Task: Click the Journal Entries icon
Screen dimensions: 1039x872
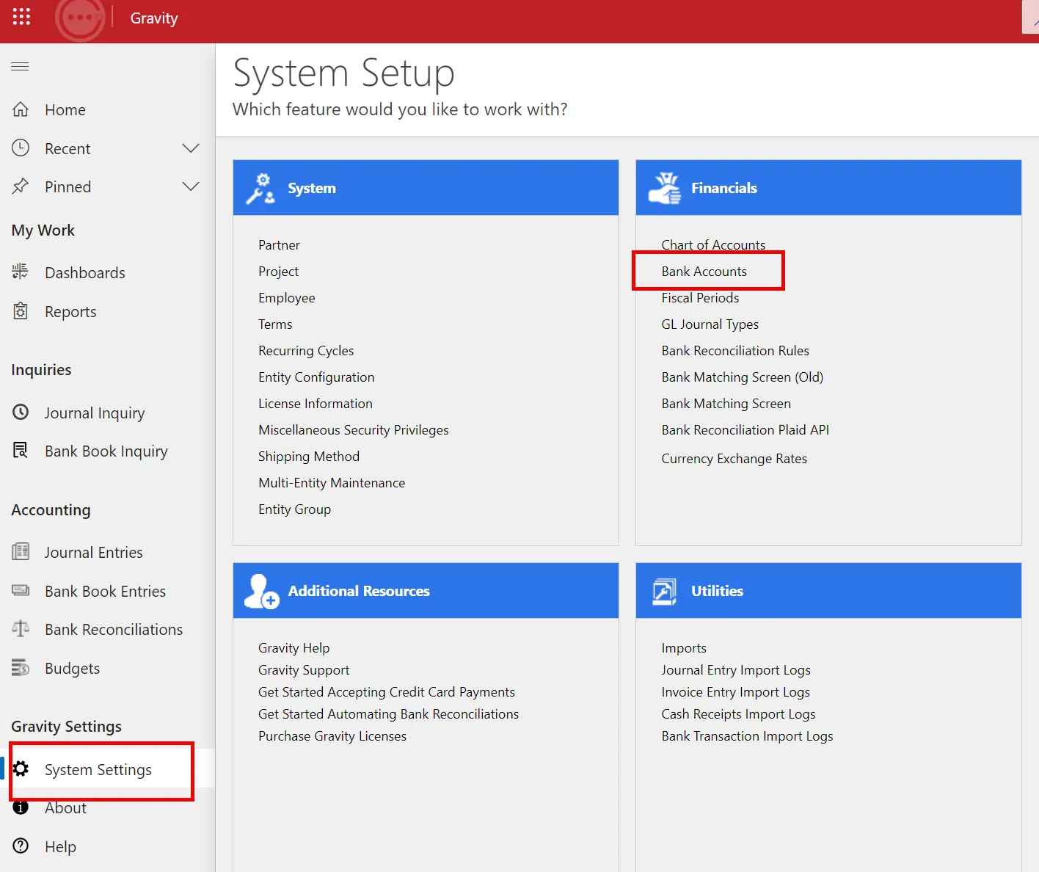Action: [x=21, y=552]
